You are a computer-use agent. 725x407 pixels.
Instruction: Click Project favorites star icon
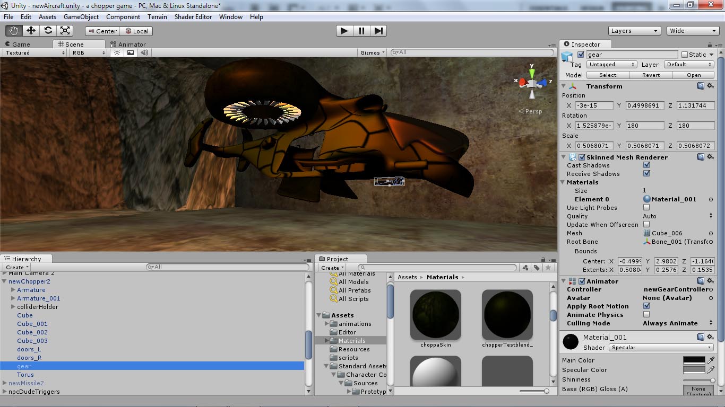pos(548,268)
